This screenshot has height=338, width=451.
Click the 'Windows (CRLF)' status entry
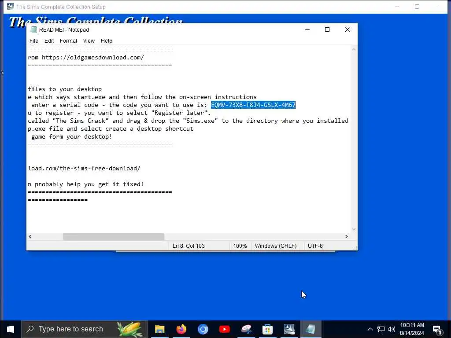276,246
